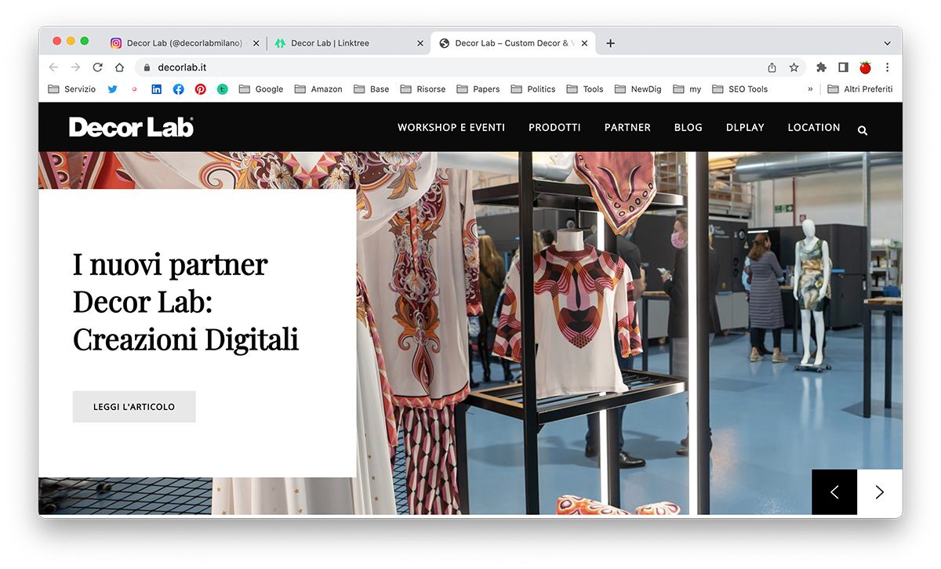Click the Decor Lab logo

tap(131, 127)
